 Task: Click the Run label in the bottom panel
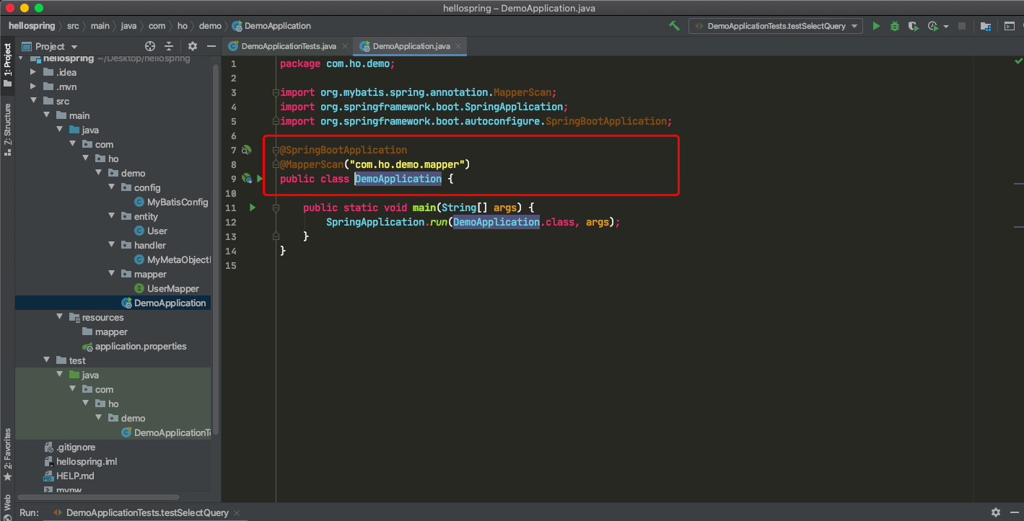(29, 512)
